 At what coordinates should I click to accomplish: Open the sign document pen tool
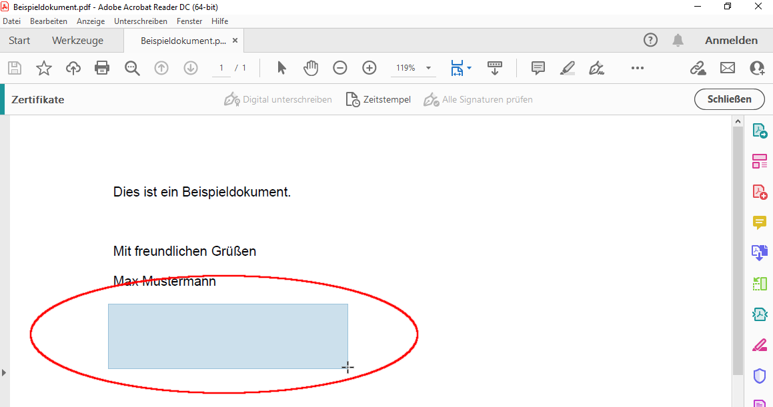click(x=596, y=68)
